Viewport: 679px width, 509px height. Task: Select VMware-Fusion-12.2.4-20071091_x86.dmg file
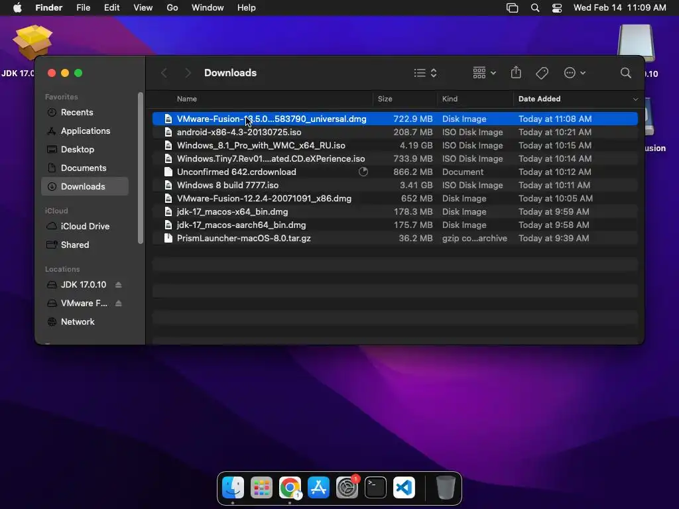point(395,198)
